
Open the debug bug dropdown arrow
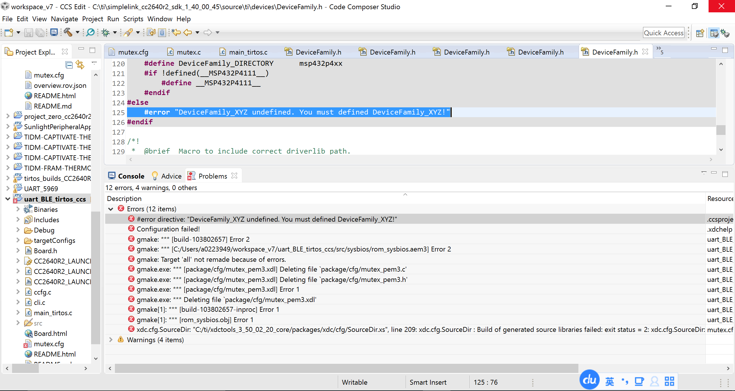[x=115, y=32]
